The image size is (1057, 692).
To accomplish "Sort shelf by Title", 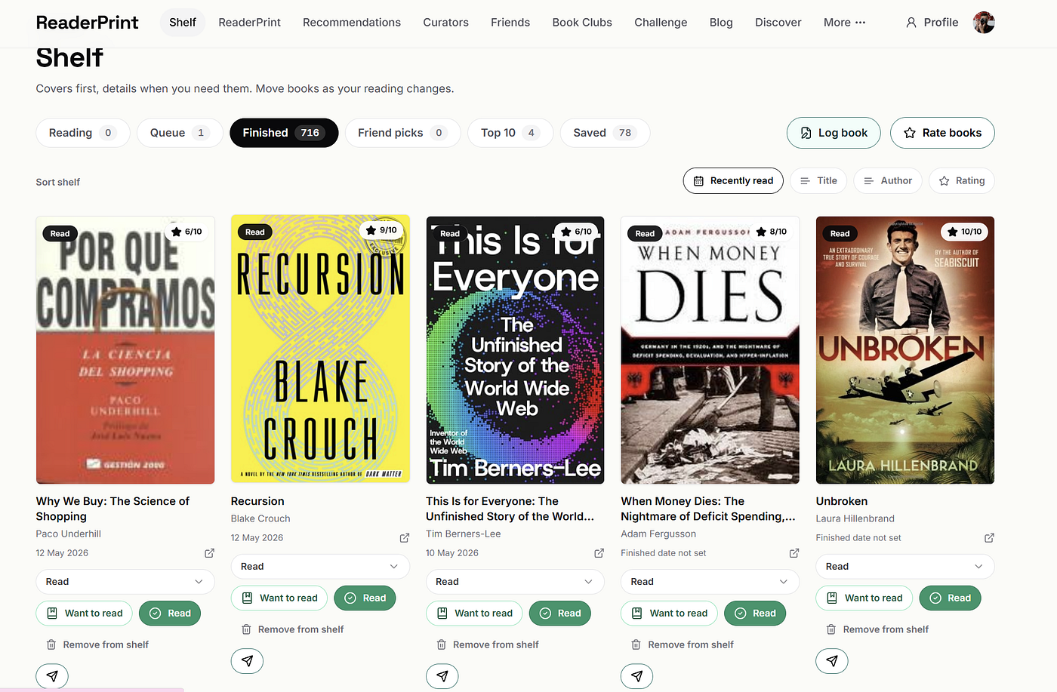I will click(x=819, y=181).
